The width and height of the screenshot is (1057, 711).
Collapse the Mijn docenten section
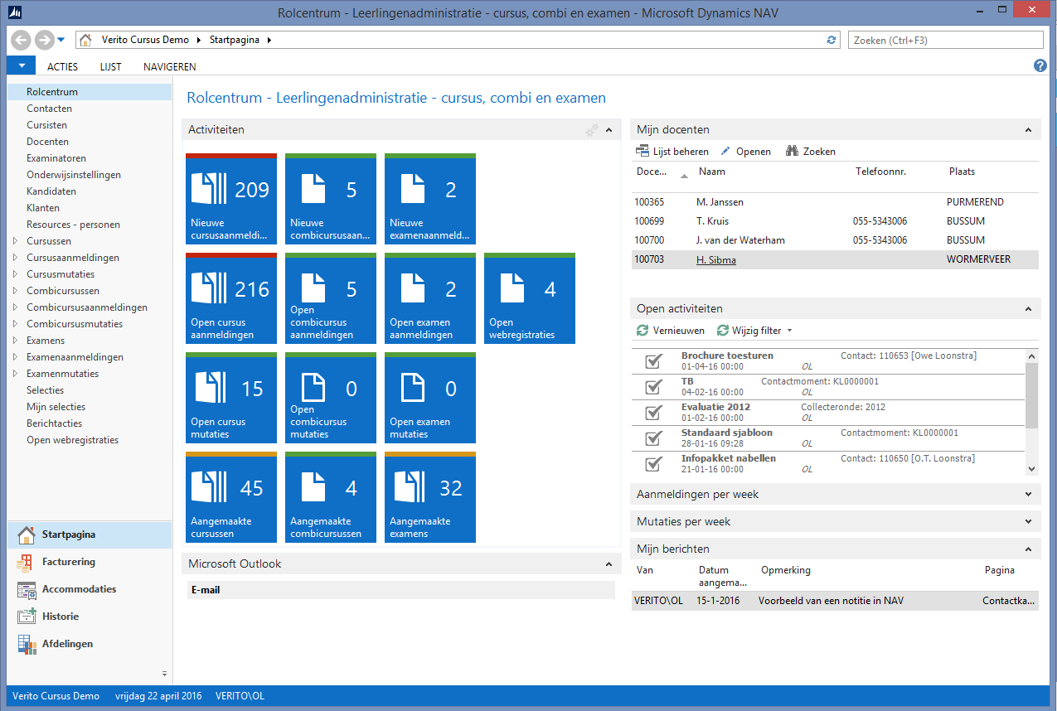(1028, 130)
